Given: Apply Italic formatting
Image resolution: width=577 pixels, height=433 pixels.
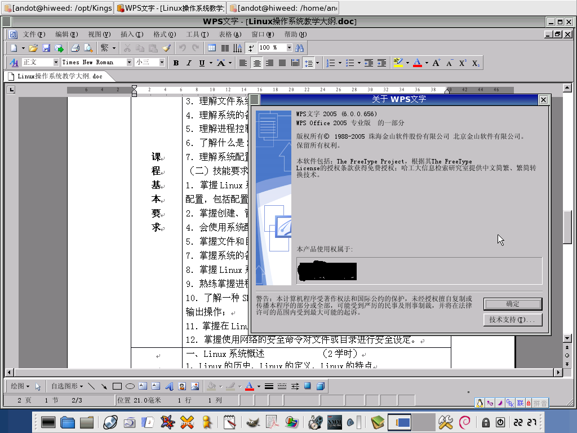Looking at the screenshot, I should click(x=189, y=63).
